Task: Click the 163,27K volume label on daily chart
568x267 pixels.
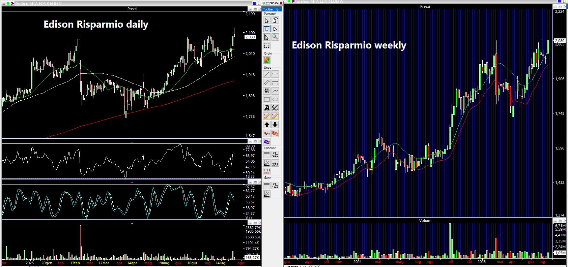Action: (252, 258)
